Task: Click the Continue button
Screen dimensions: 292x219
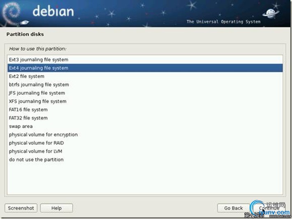Action: tap(269, 208)
